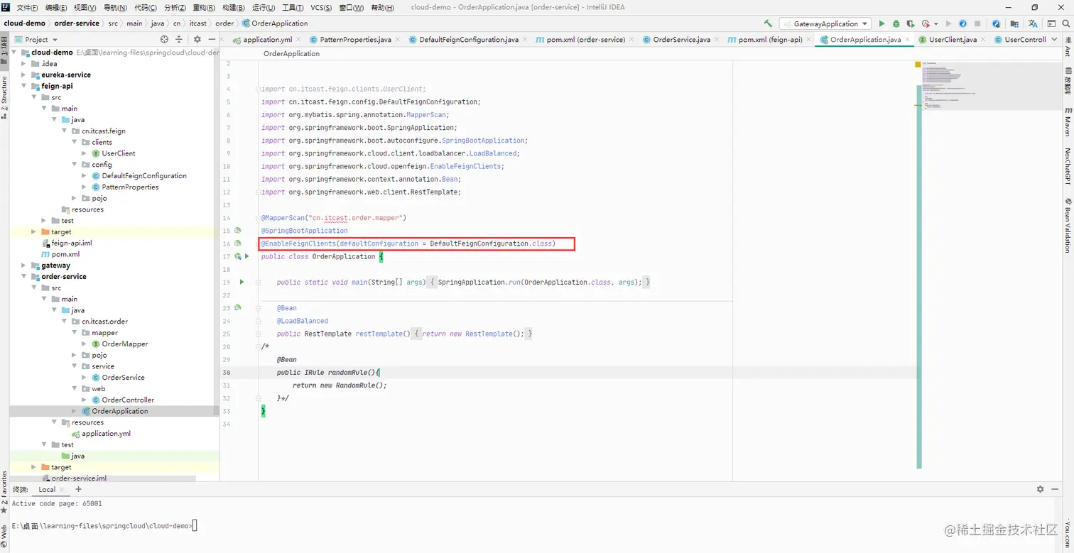Open the translate tool in the toolbar
The image size is (1074, 553).
[x=1033, y=23]
